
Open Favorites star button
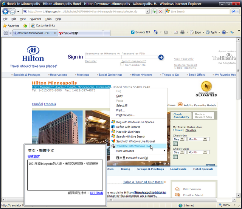pos(11,26)
